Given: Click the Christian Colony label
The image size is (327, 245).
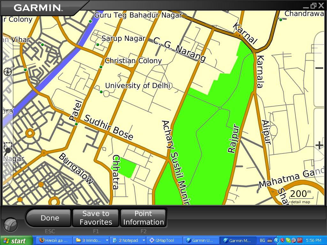Looking at the screenshot, I should 133,61.
